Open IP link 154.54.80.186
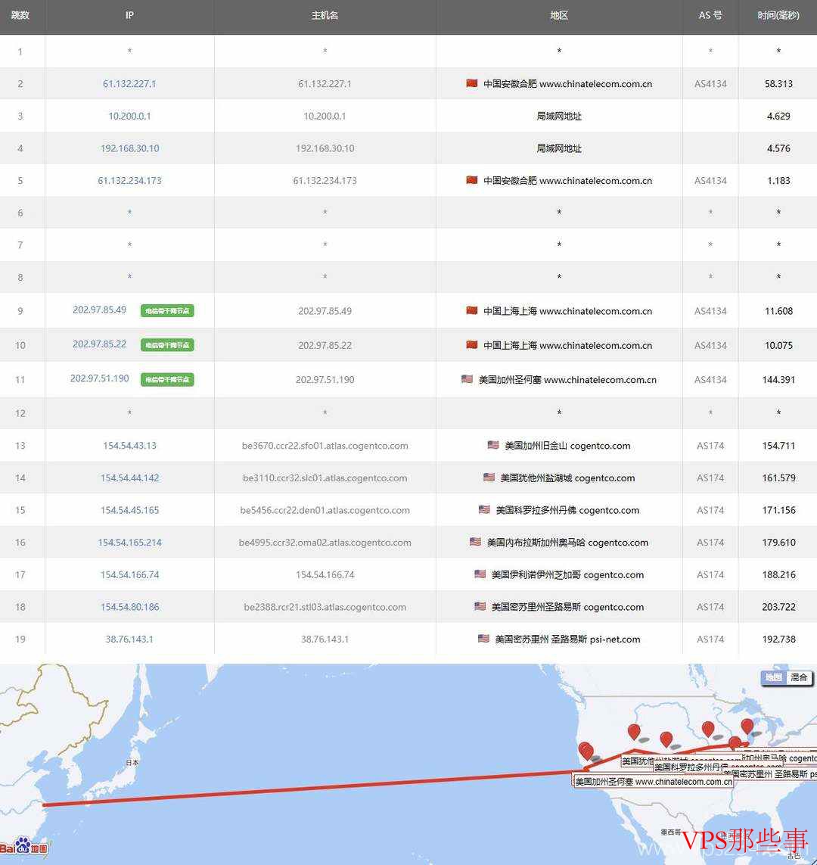Image resolution: width=817 pixels, height=865 pixels. [129, 607]
